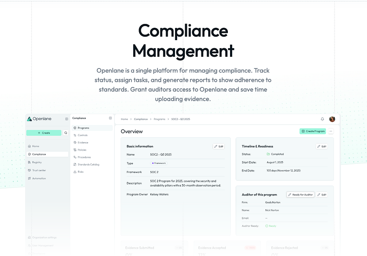Click the Procedures submenu icon
The width and height of the screenshot is (367, 256).
pyautogui.click(x=75, y=157)
